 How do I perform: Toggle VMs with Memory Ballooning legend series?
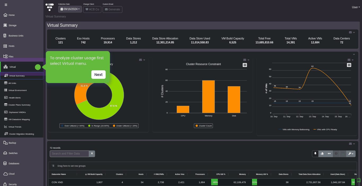click(x=294, y=129)
